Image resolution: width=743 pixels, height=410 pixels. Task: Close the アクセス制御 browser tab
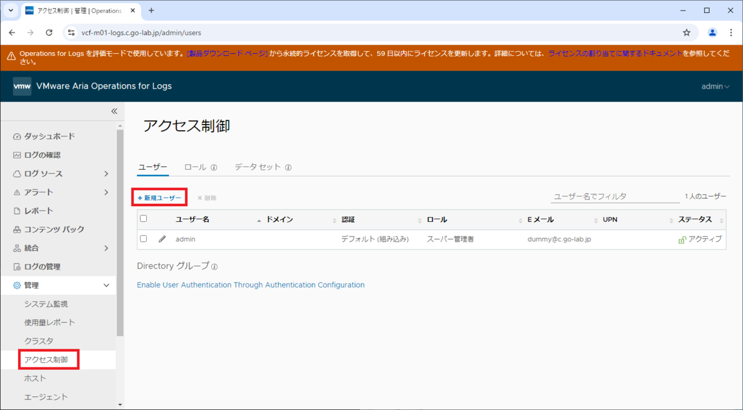coord(133,11)
